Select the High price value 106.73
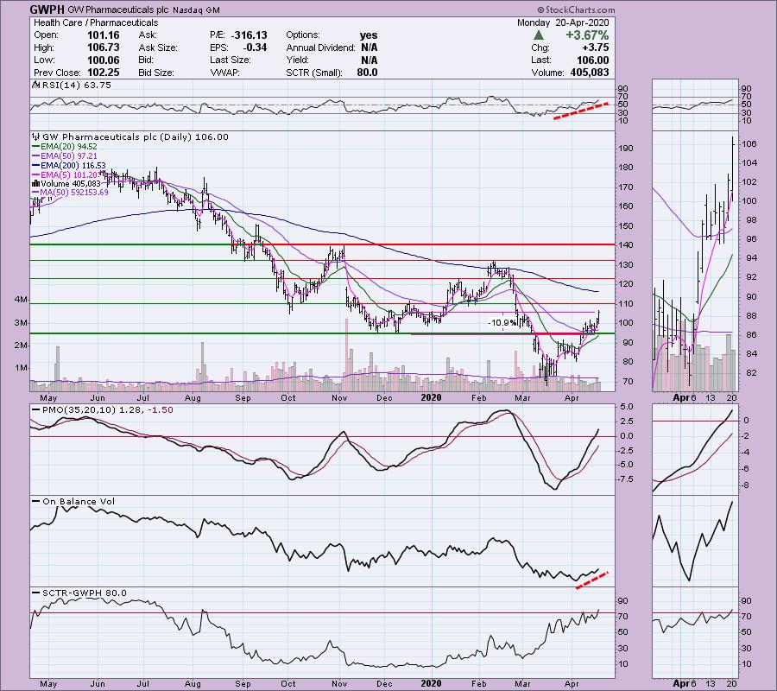Image resolution: width=777 pixels, height=691 pixels. point(104,48)
